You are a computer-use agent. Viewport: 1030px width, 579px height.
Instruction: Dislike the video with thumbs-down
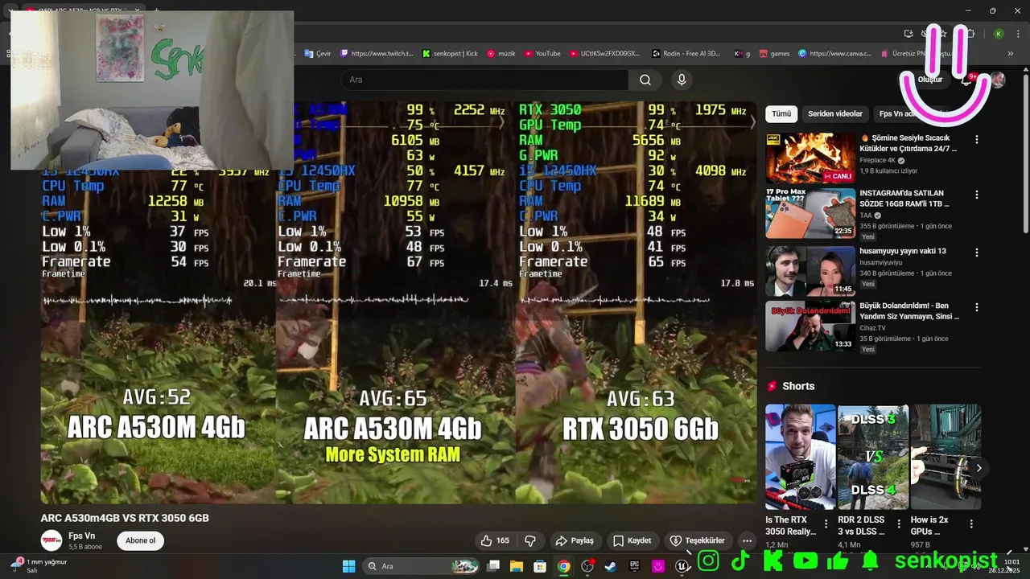click(x=530, y=540)
